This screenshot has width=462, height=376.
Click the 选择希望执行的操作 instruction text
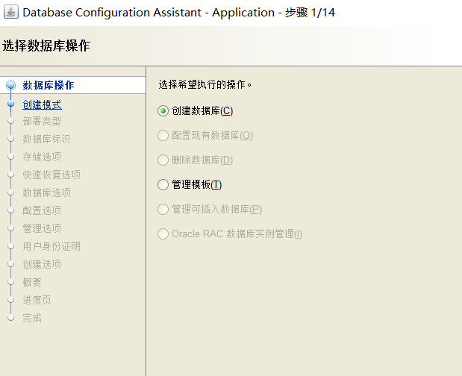pyautogui.click(x=205, y=85)
